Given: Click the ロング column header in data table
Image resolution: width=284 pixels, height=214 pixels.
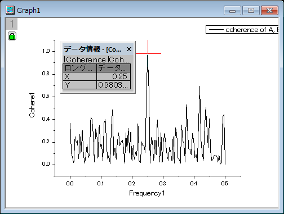Looking at the screenshot, I should click(x=79, y=68).
